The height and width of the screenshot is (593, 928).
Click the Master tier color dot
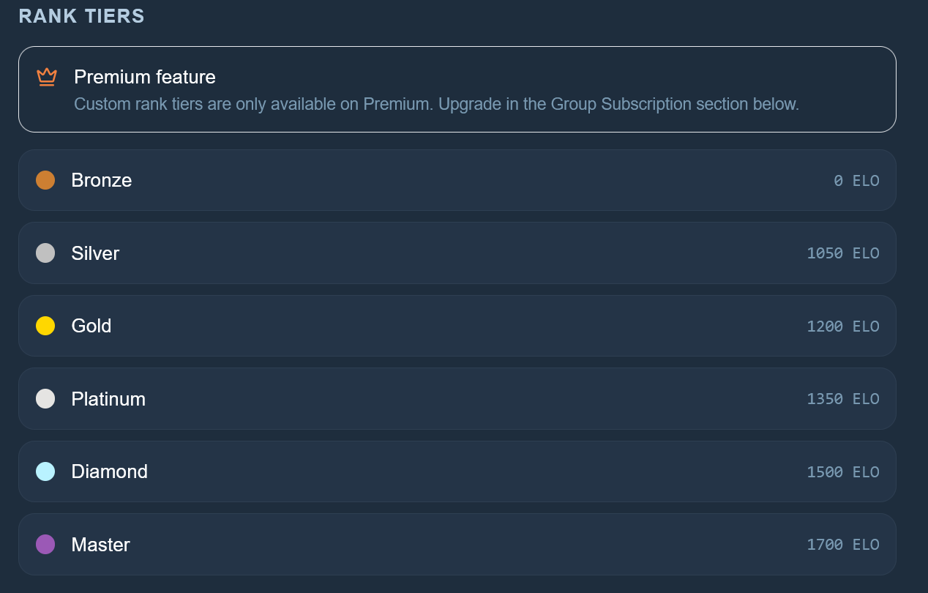(x=45, y=545)
